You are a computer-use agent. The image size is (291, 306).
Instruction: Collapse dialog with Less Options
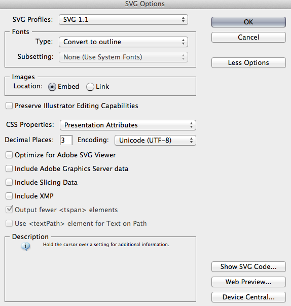point(248,62)
